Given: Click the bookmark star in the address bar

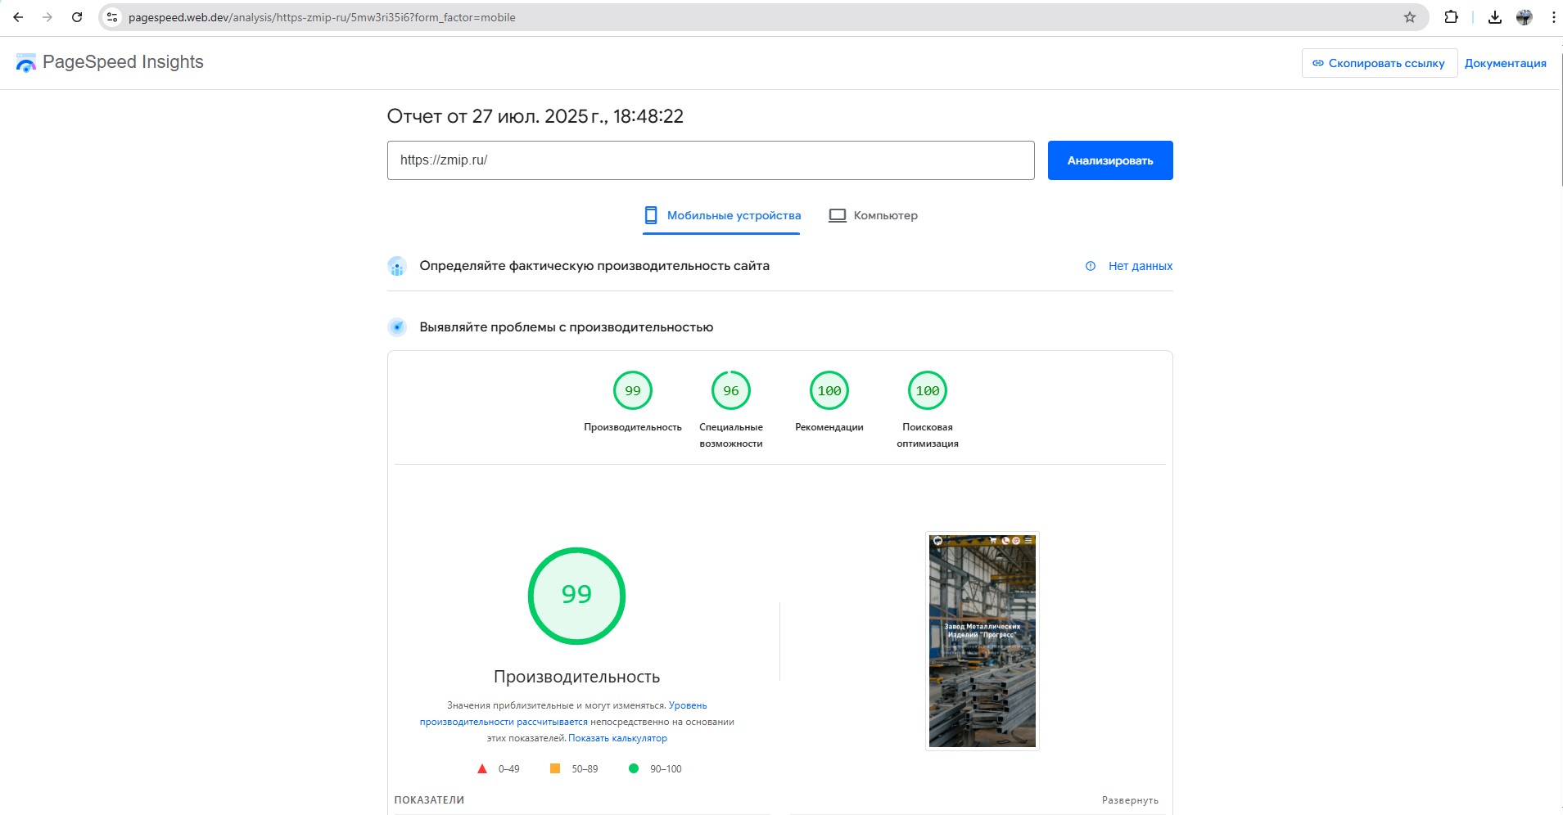Looking at the screenshot, I should point(1408,16).
